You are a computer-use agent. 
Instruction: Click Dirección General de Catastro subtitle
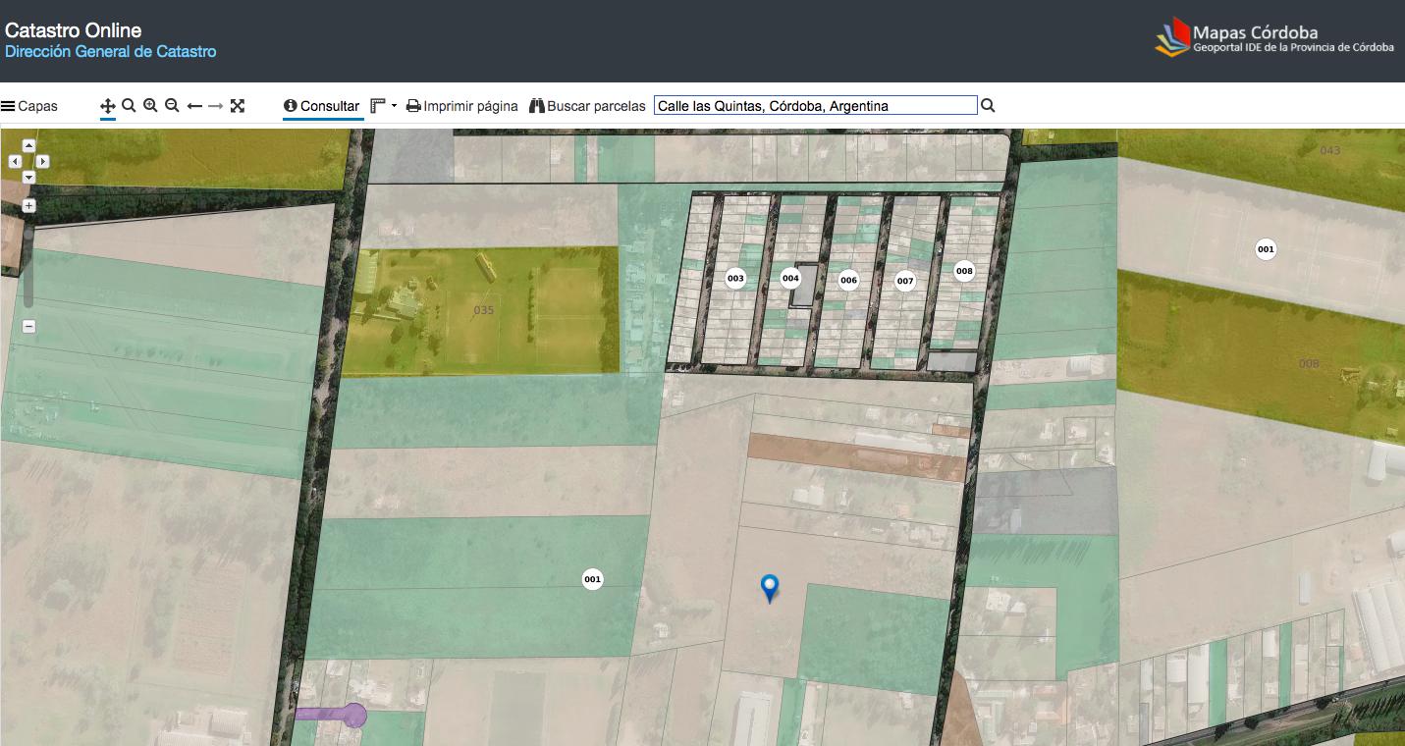111,51
